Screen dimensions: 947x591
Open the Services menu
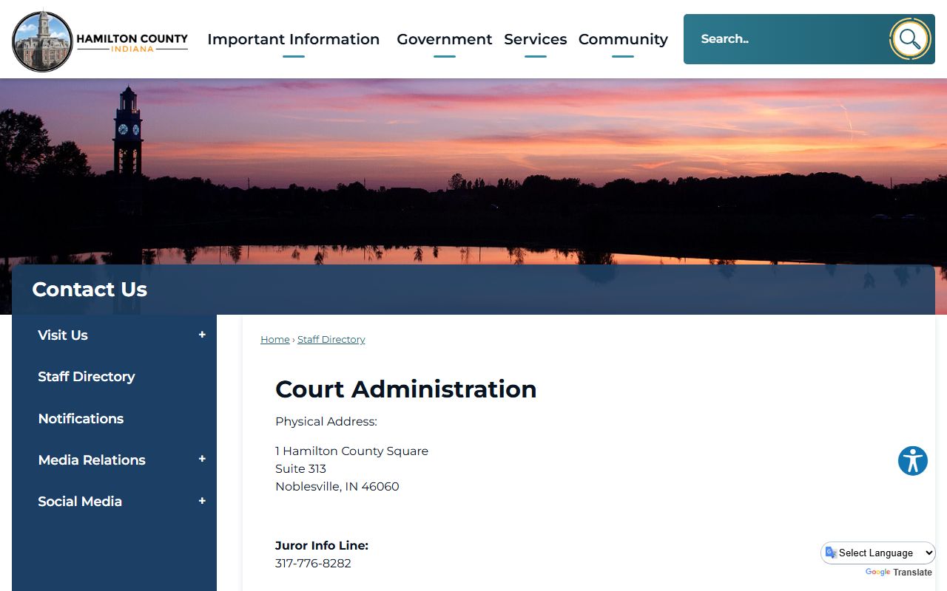tap(535, 39)
